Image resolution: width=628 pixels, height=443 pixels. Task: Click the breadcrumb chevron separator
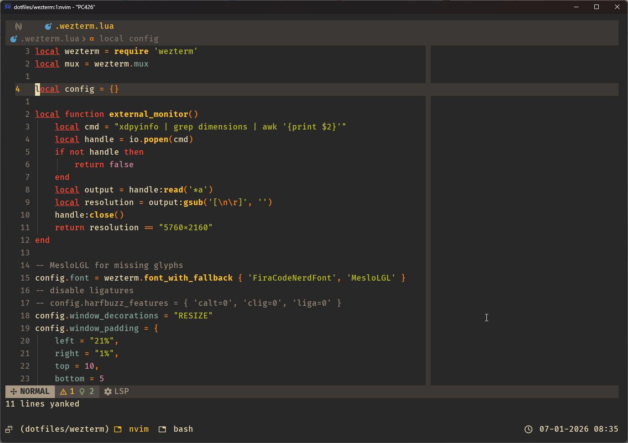click(x=84, y=39)
